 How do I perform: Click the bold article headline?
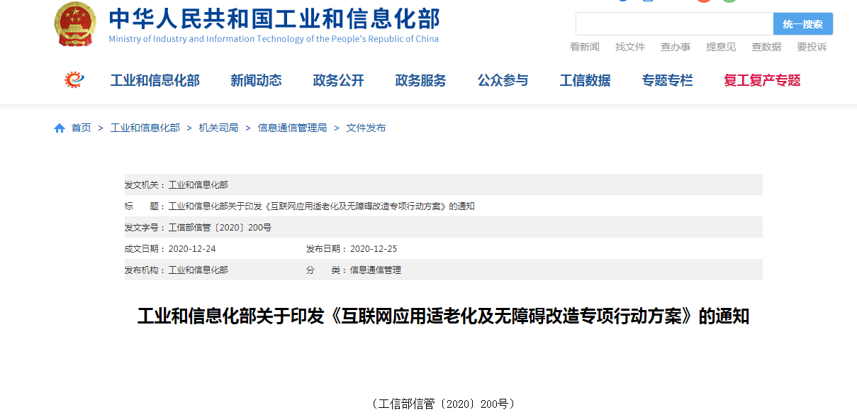[443, 316]
